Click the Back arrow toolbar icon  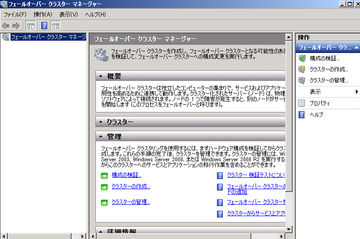6,26
